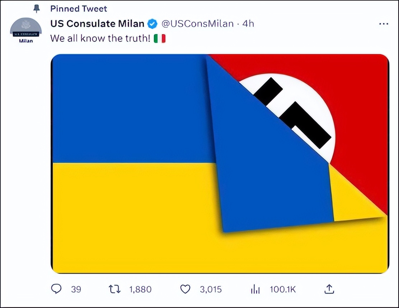Click the share upload arrow icon

tap(329, 289)
